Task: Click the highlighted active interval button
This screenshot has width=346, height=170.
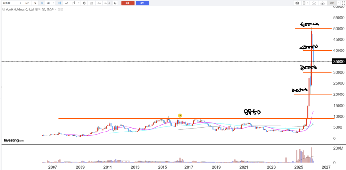Action: (x=41, y=3)
